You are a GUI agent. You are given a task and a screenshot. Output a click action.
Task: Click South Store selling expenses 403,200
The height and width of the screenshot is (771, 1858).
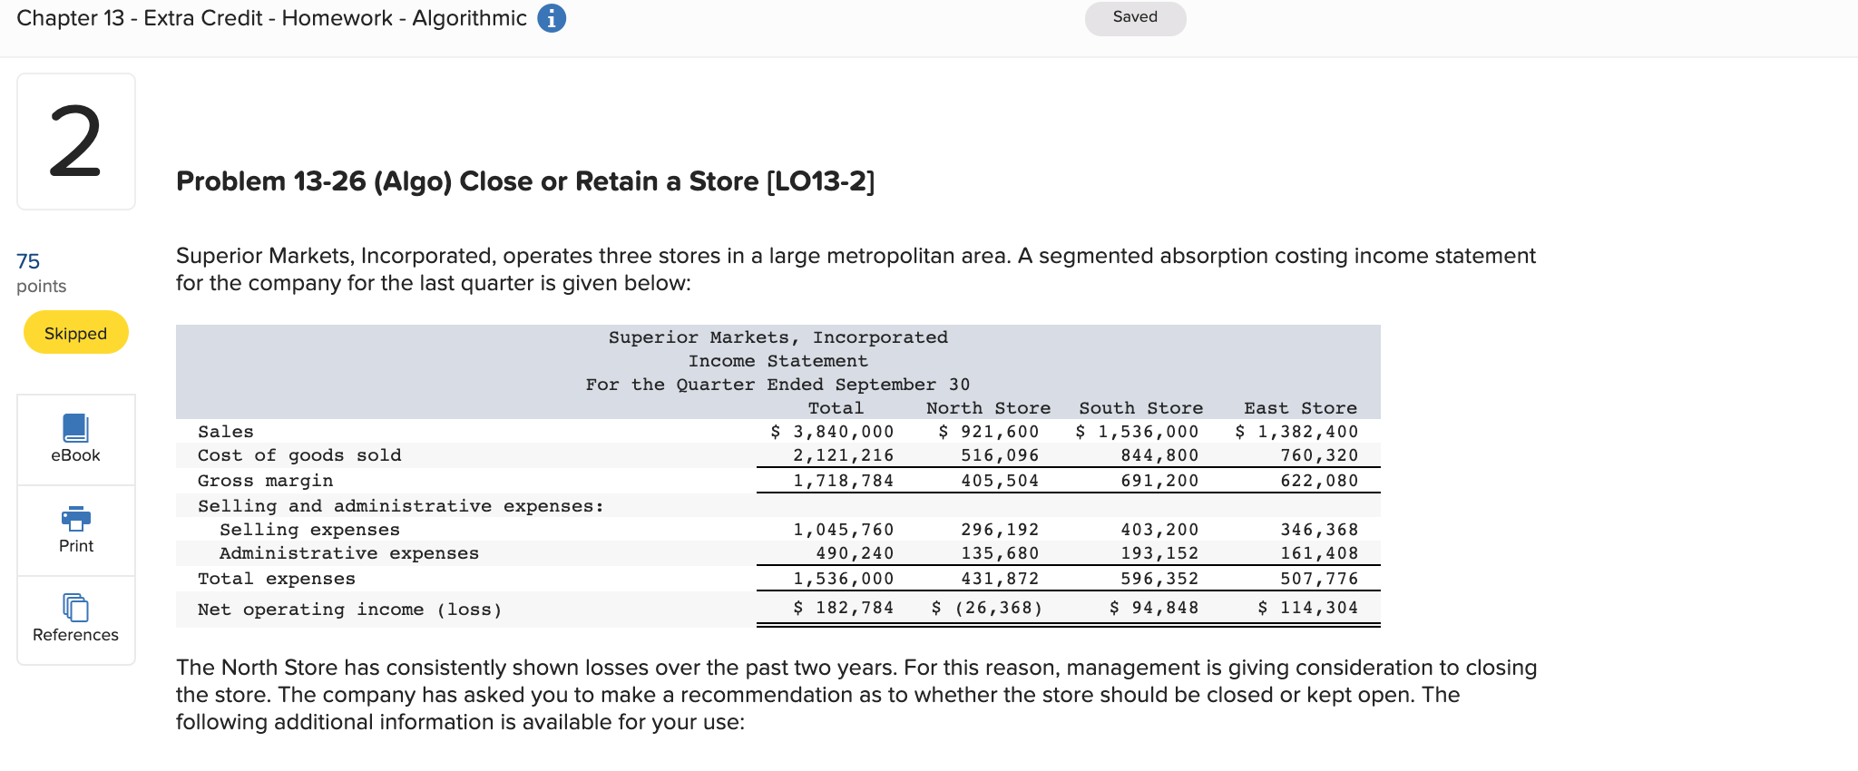pos(1159,530)
